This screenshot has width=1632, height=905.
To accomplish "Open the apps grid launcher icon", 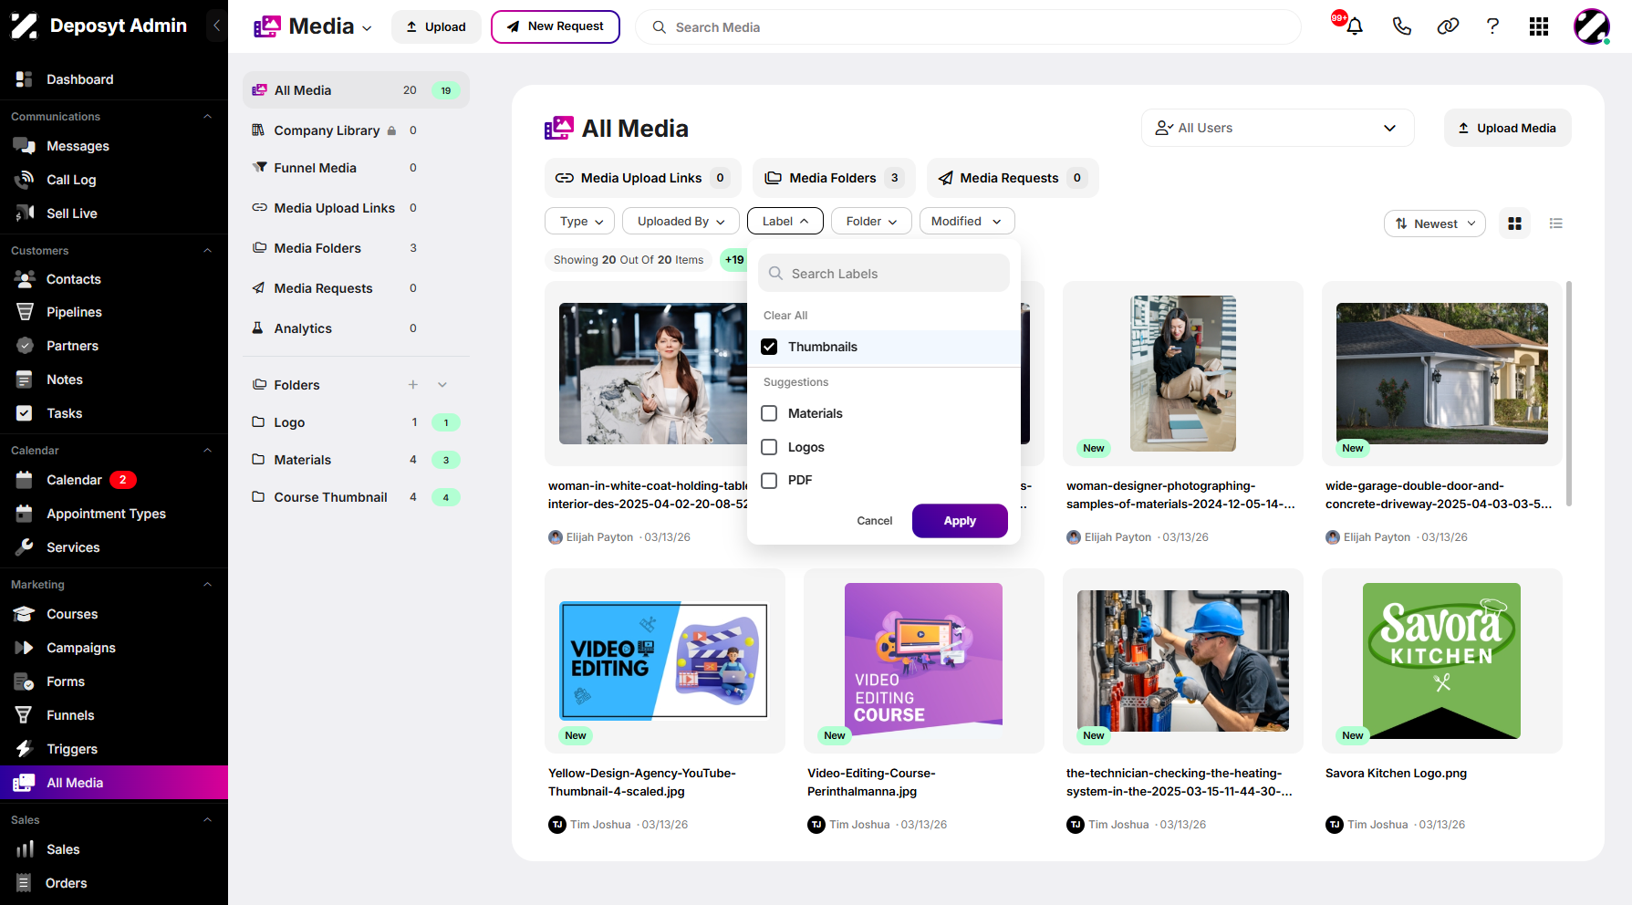I will 1539,26.
